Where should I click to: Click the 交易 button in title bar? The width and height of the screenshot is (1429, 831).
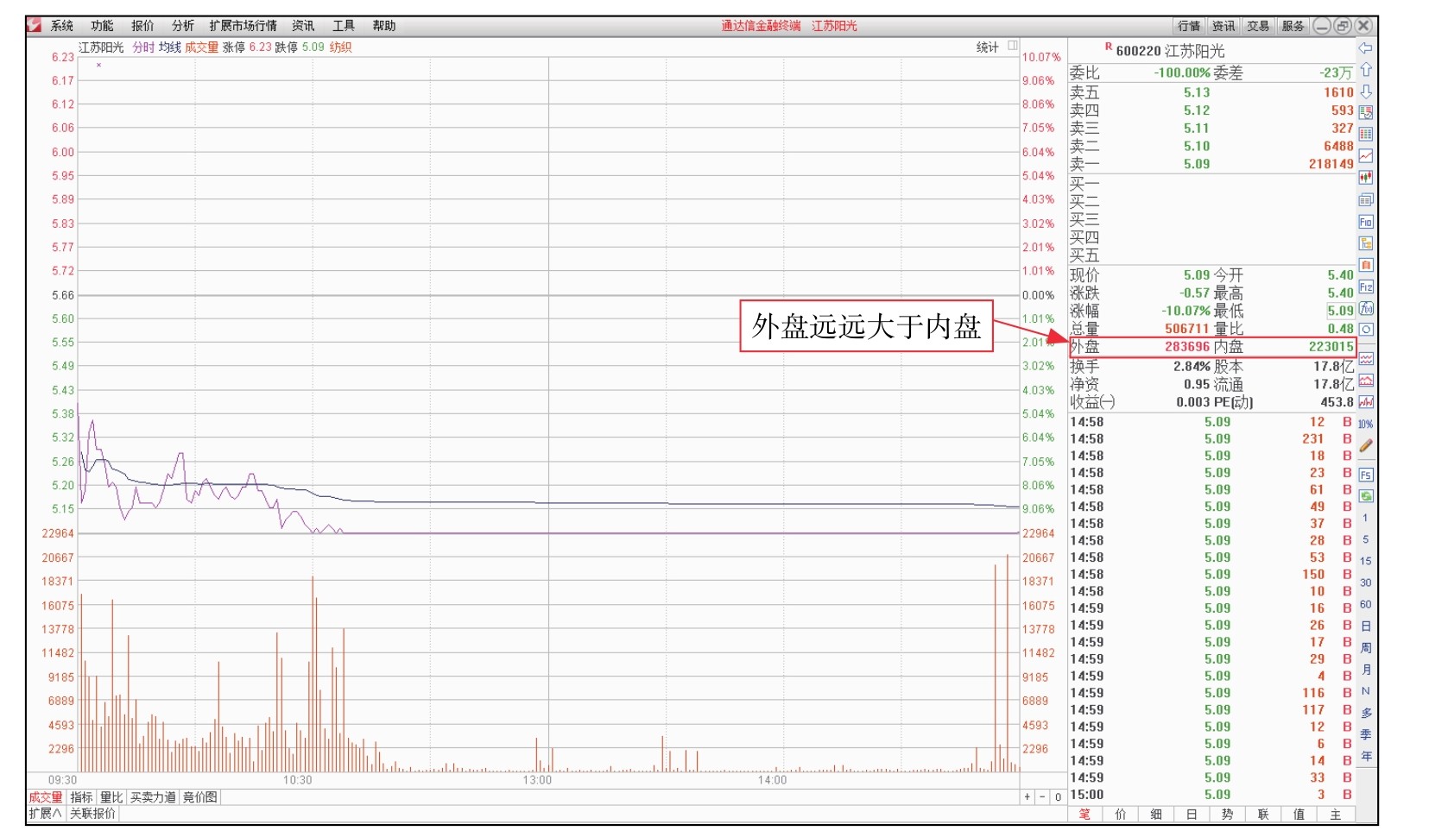tap(1257, 26)
